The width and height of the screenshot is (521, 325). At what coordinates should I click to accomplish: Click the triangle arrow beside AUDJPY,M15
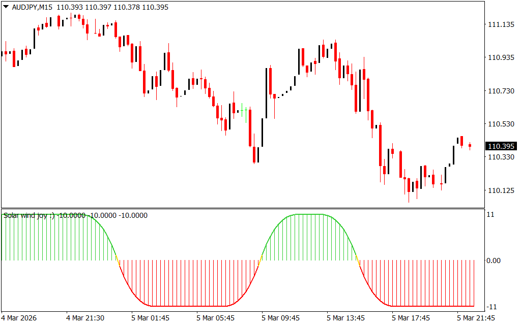(x=6, y=7)
